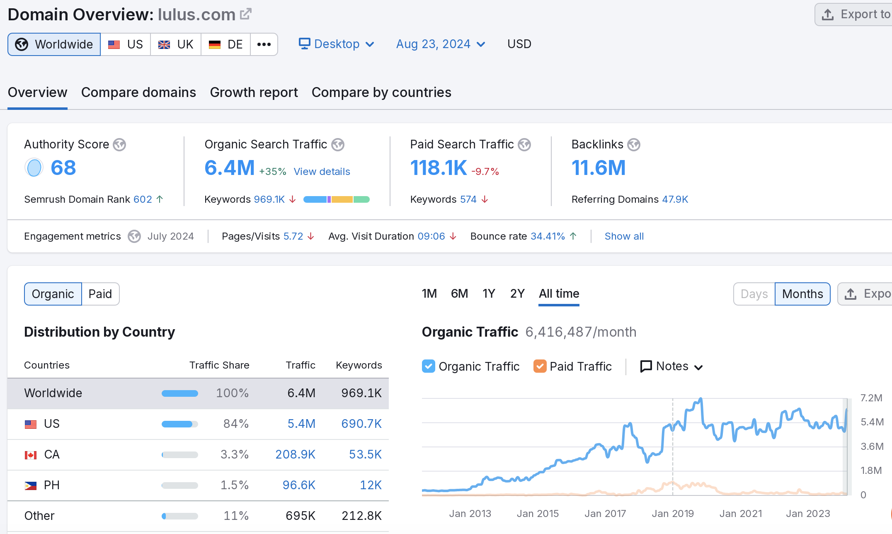
Task: Open Aug 23, 2024 date dropdown
Action: (441, 44)
